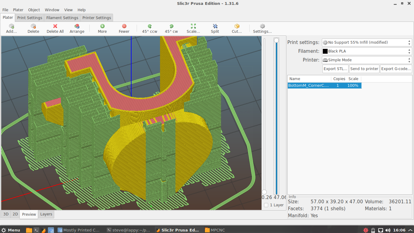Open the Object menu
The height and width of the screenshot is (233, 414).
pyautogui.click(x=34, y=10)
